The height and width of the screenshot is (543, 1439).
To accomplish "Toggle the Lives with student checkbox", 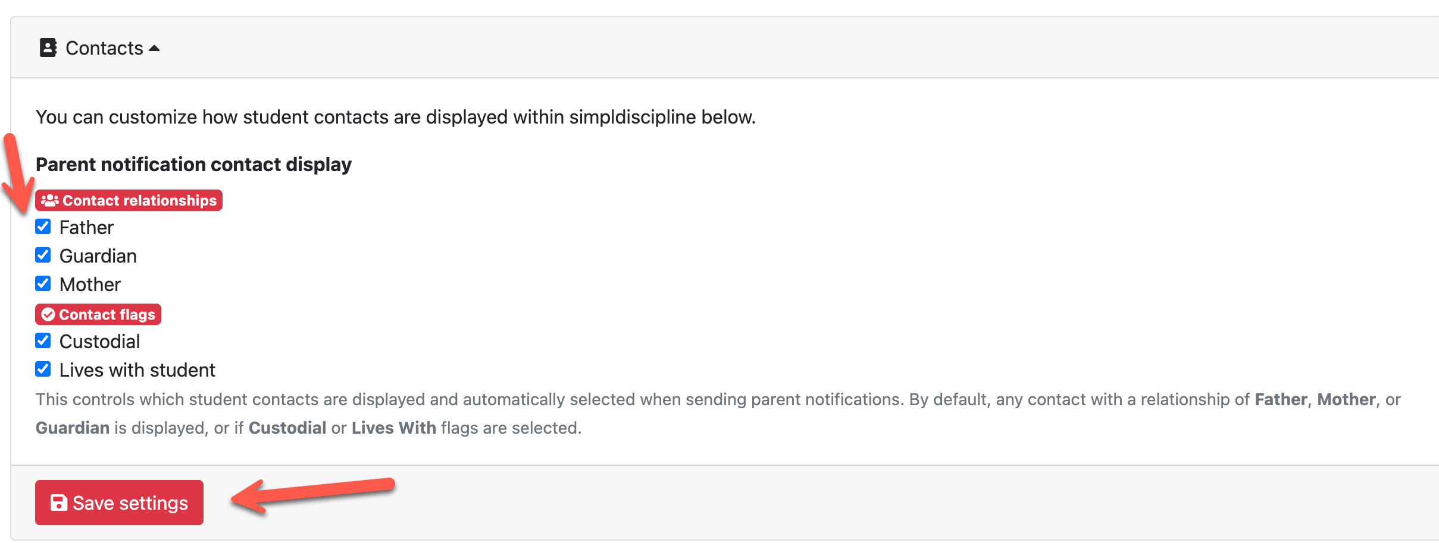I will click(x=43, y=369).
